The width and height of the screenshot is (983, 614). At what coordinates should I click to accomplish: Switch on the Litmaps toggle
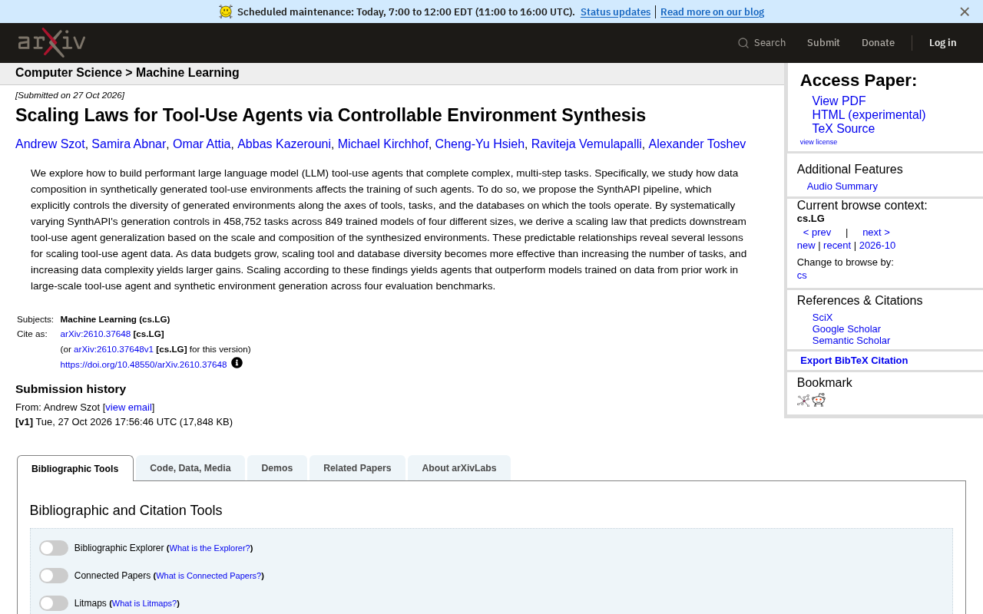click(x=54, y=603)
